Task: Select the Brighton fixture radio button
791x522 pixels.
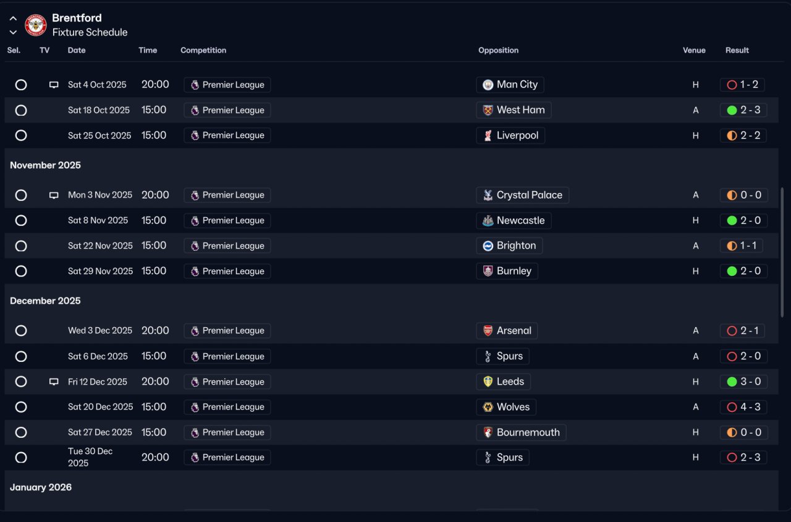Action: pos(21,246)
